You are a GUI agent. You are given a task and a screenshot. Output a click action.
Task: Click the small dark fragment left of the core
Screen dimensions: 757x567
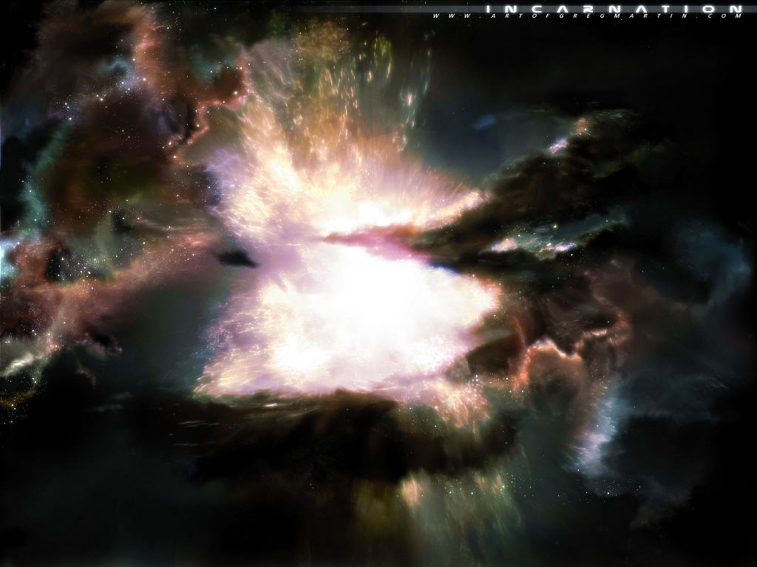pyautogui.click(x=237, y=257)
